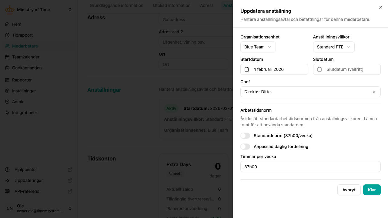Screen dimensions: 388x218
Task: Open the Organisationsenhet Blue Team dropdown
Action: click(258, 47)
